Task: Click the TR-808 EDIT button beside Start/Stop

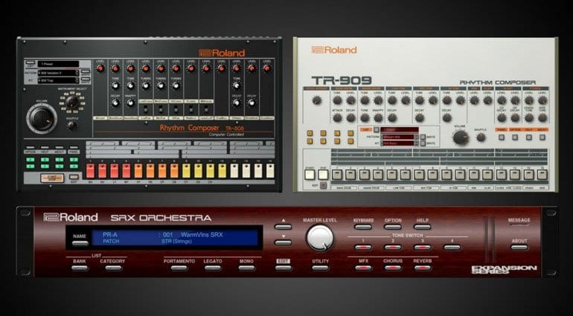Action: (x=74, y=178)
